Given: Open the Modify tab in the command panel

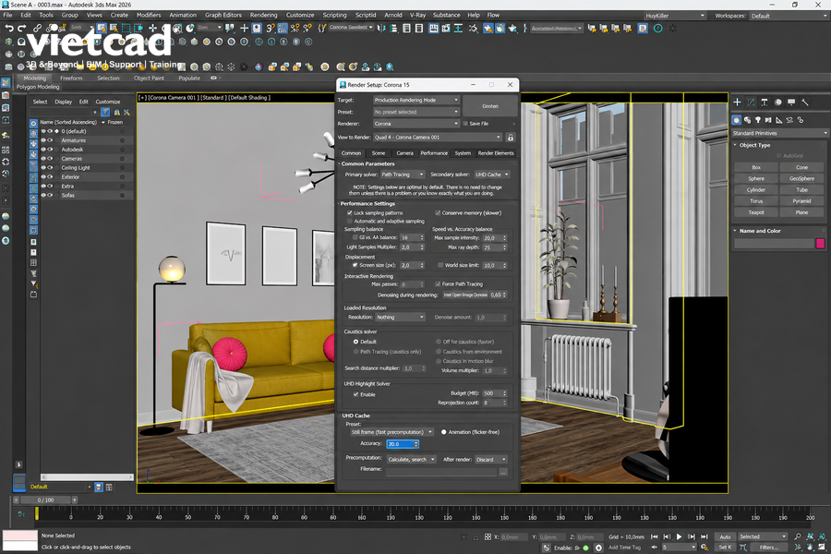Looking at the screenshot, I should 751,102.
